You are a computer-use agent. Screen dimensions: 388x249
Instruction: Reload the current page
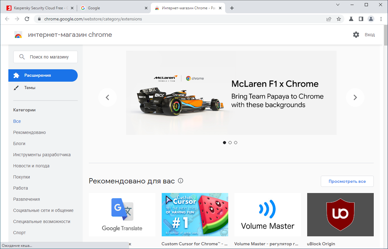(x=27, y=19)
